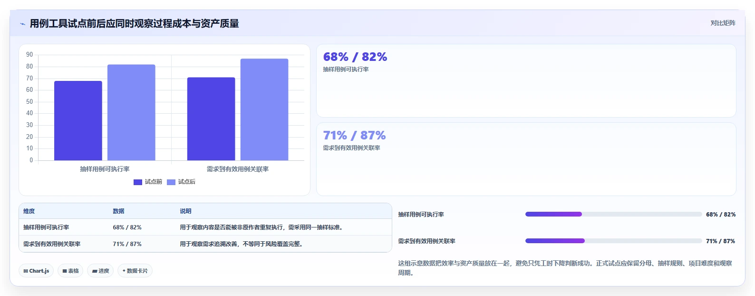Click the note paragraph starting 这组示意数据
The image size is (755, 296).
click(565, 268)
